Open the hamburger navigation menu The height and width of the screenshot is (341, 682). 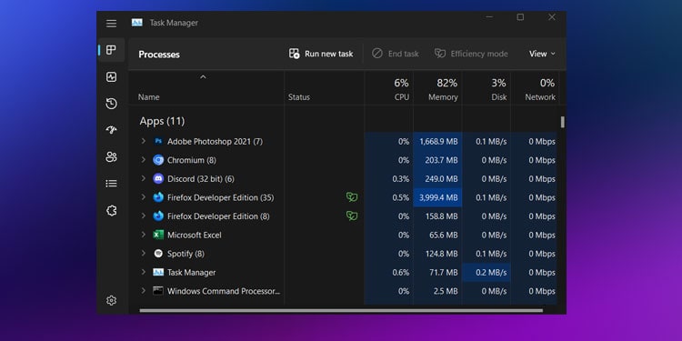click(111, 24)
